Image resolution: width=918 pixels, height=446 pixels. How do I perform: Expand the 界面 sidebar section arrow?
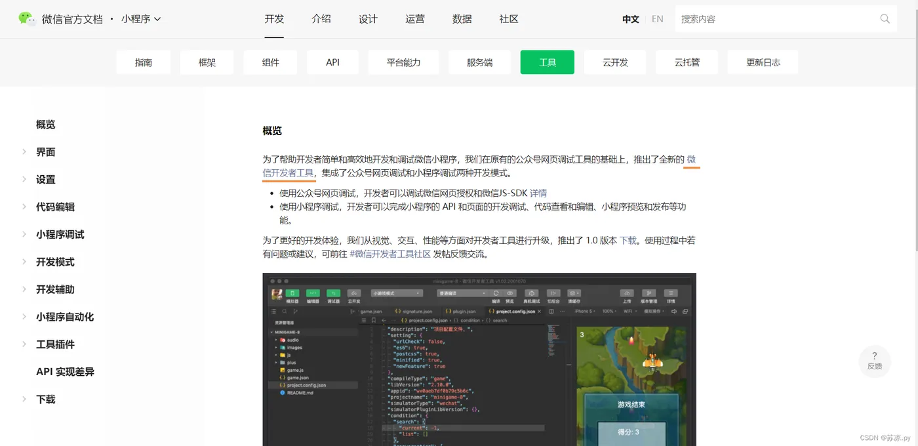[24, 152]
